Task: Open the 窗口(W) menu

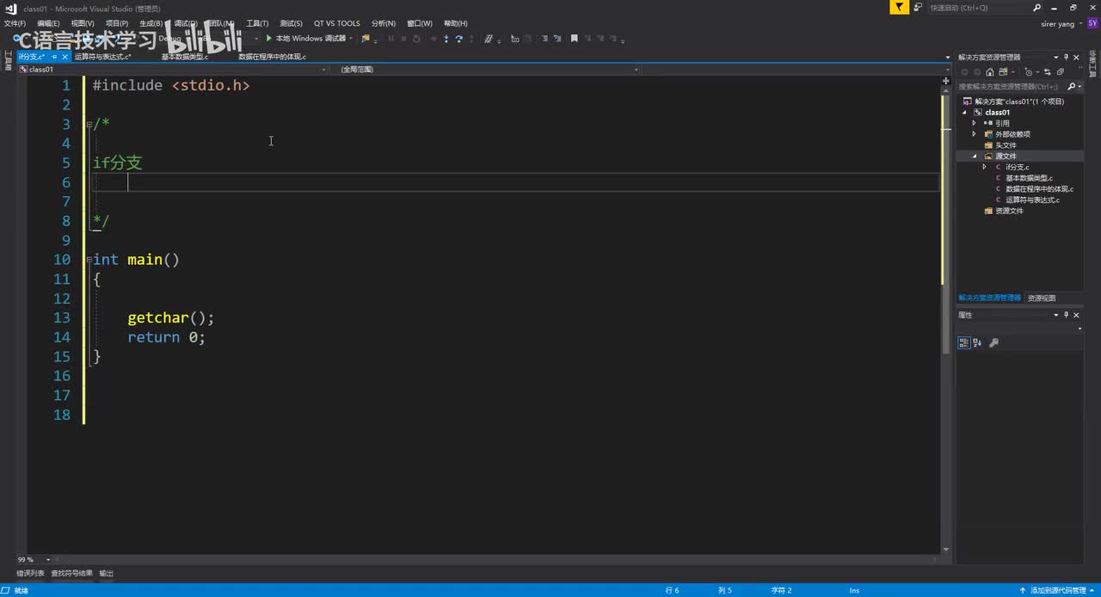Action: pos(420,23)
